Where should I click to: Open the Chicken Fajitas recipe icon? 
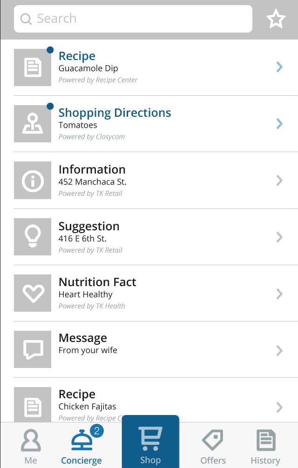(33, 404)
